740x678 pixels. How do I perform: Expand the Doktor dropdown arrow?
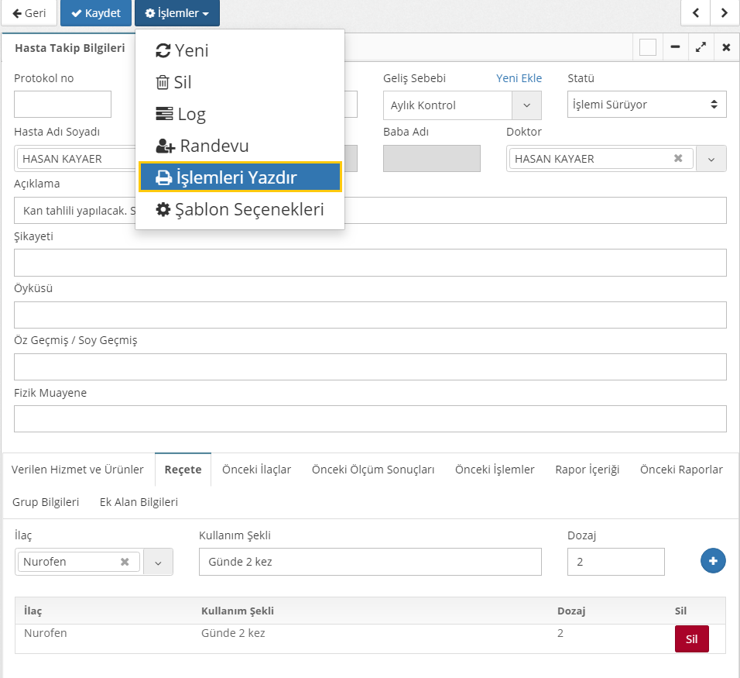(x=711, y=159)
